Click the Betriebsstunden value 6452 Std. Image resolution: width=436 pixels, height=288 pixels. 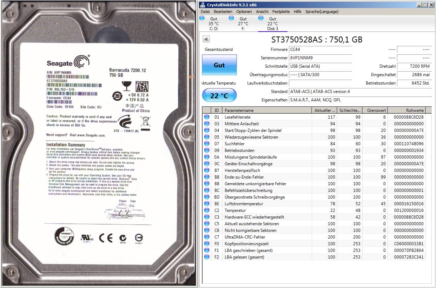(414, 83)
